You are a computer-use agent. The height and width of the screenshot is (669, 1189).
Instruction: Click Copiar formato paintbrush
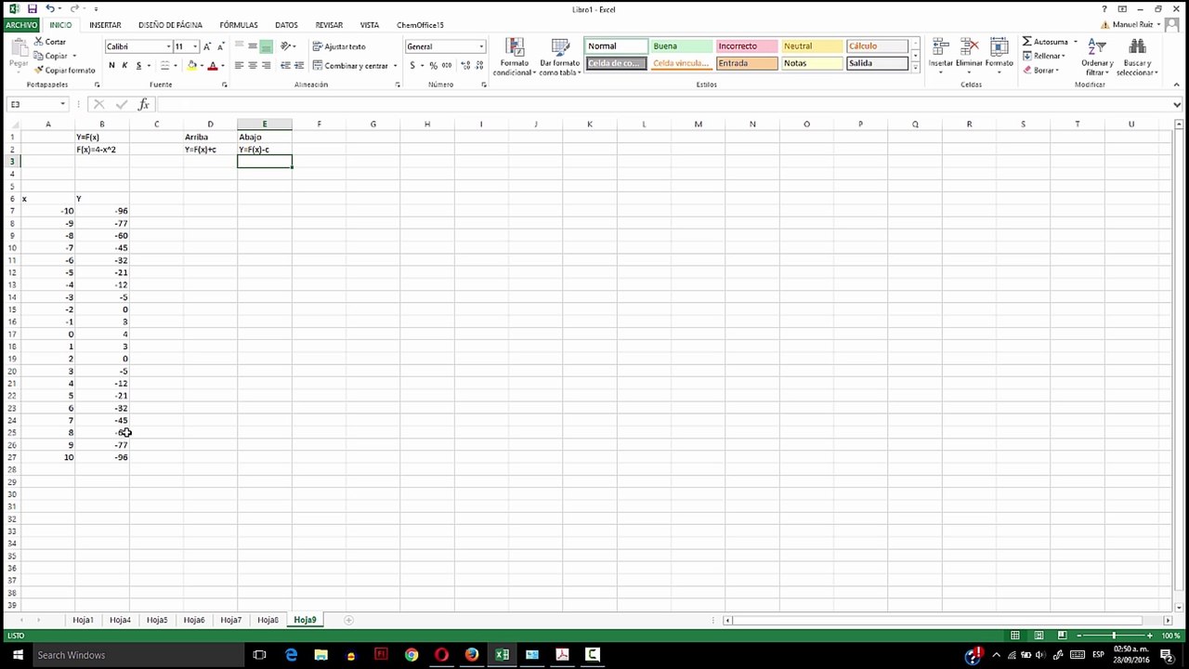click(64, 71)
